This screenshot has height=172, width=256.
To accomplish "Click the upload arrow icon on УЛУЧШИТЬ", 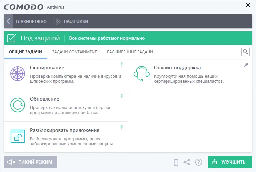I will click(x=214, y=162).
